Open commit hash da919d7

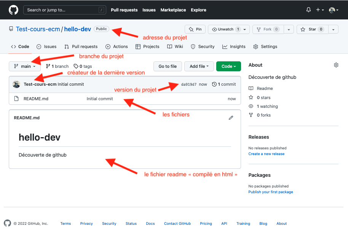(188, 85)
